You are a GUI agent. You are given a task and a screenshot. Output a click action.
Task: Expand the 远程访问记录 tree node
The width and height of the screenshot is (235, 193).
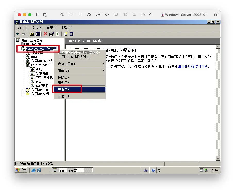pyautogui.click(x=23, y=94)
